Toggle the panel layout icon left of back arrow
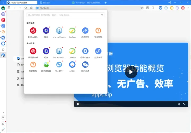The image size is (191, 133). (x=9, y=8)
